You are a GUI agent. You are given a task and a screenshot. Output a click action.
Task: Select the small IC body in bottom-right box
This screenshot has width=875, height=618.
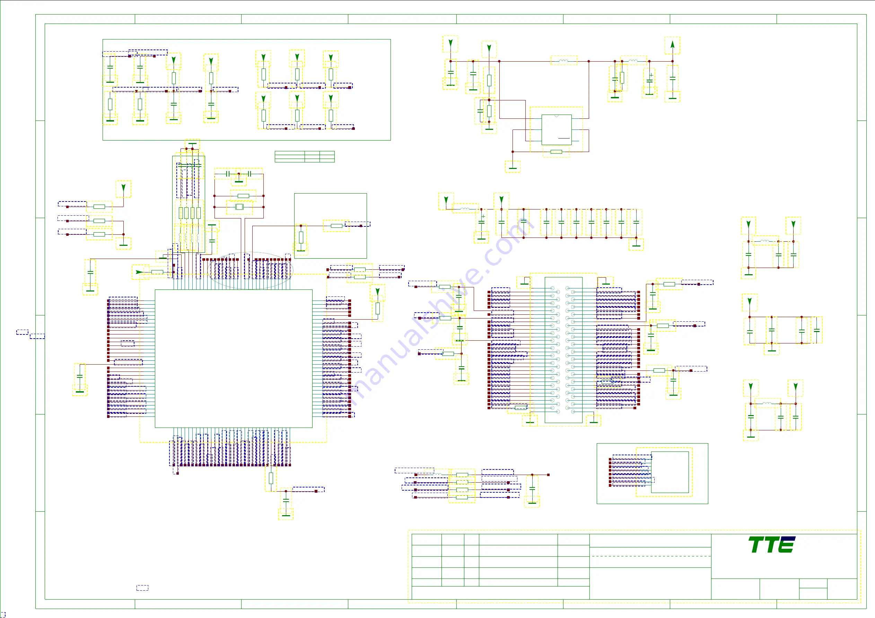(670, 472)
